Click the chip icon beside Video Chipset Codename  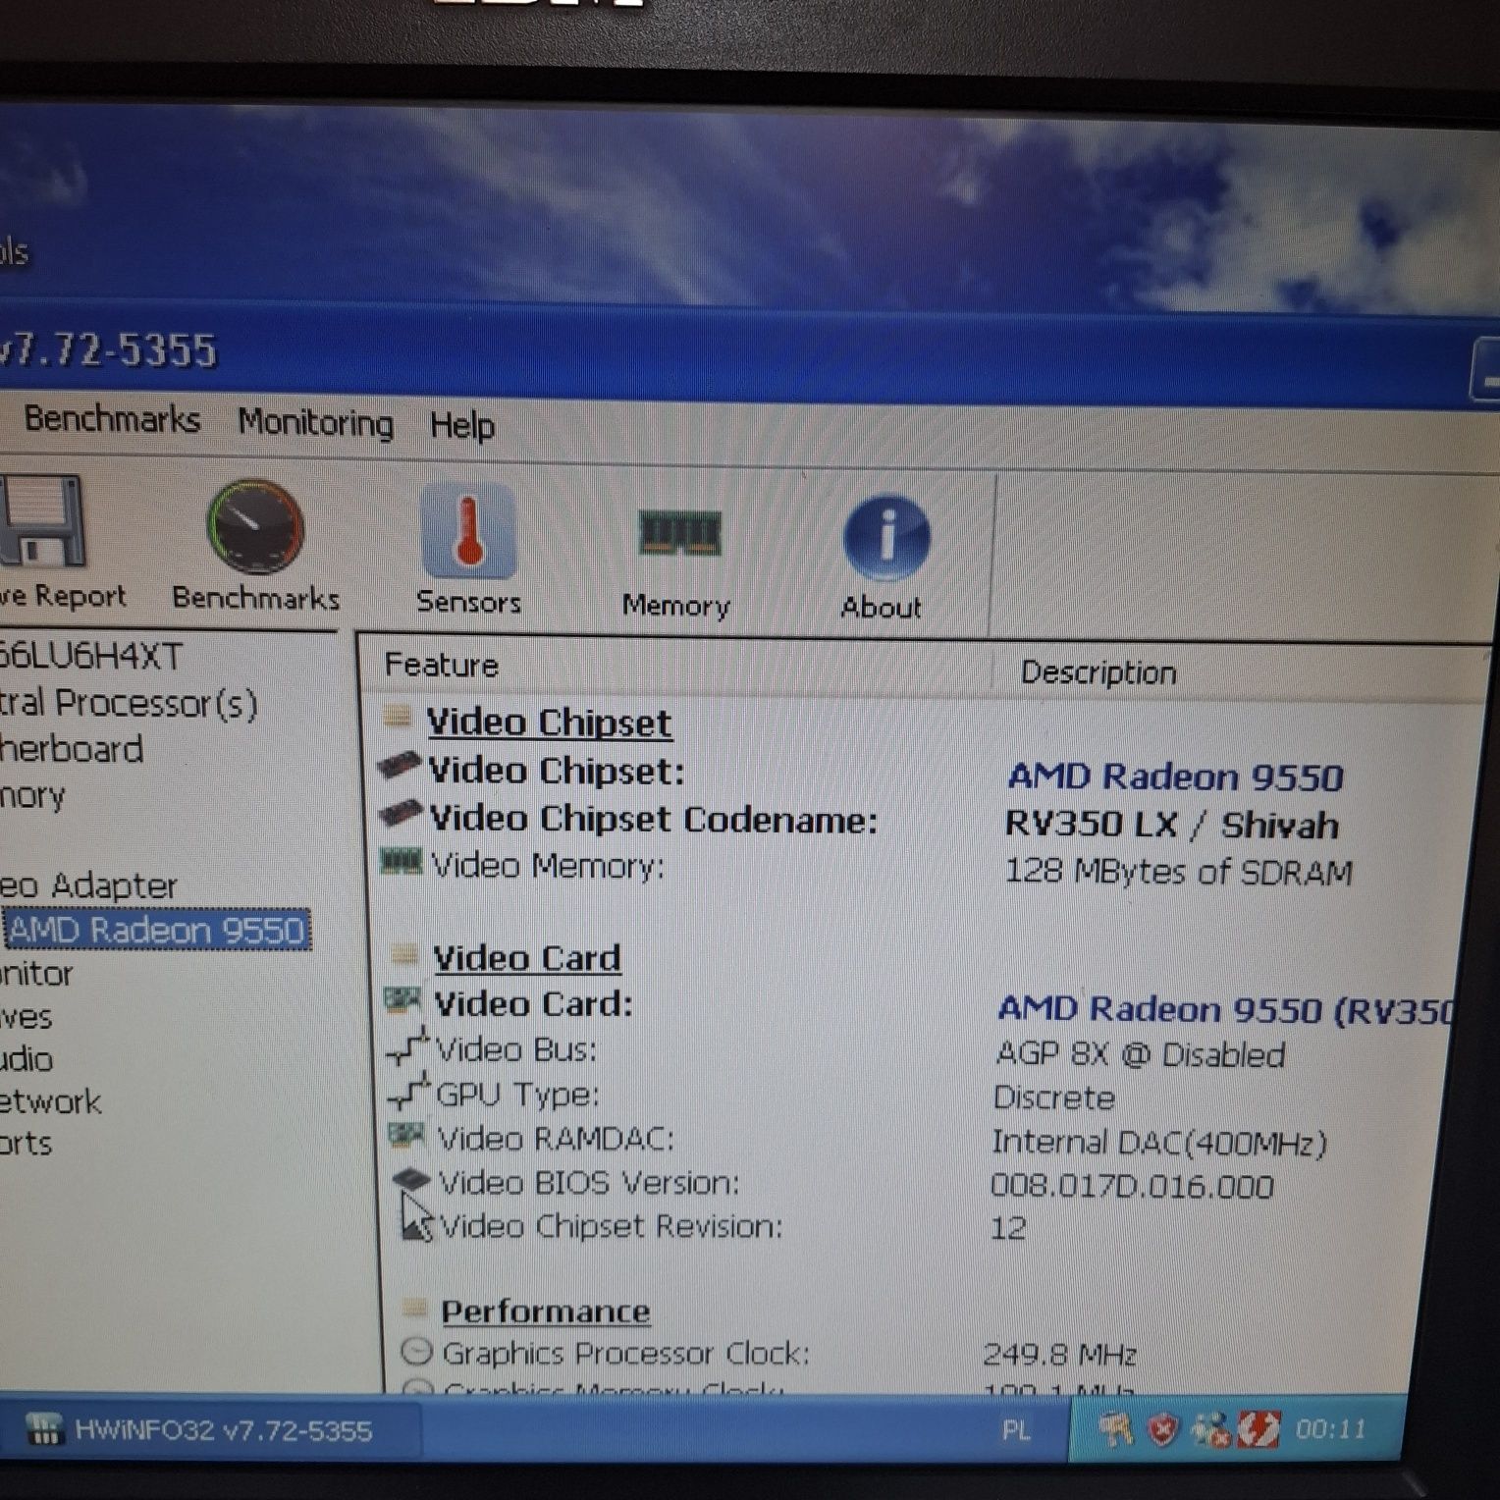pyautogui.click(x=402, y=814)
